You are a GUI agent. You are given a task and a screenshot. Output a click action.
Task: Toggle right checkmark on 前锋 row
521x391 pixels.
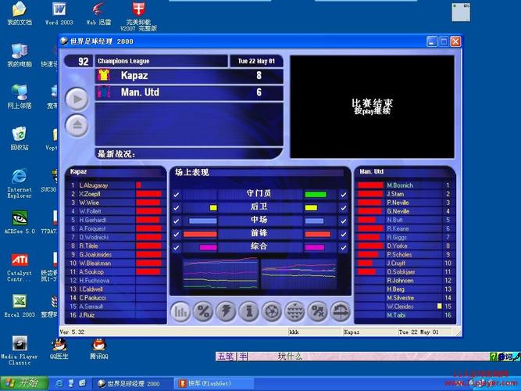(x=343, y=235)
